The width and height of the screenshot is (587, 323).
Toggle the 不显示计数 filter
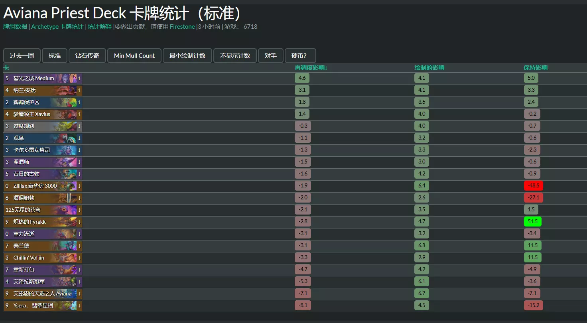point(235,55)
